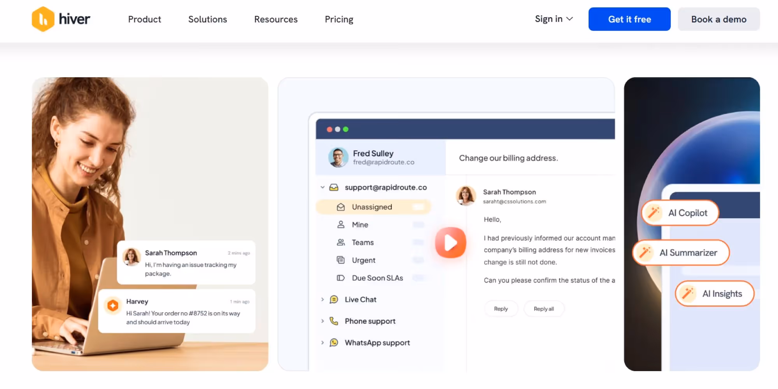
Task: Click Sarah Thompson's avatar in email pane
Action: click(x=466, y=196)
